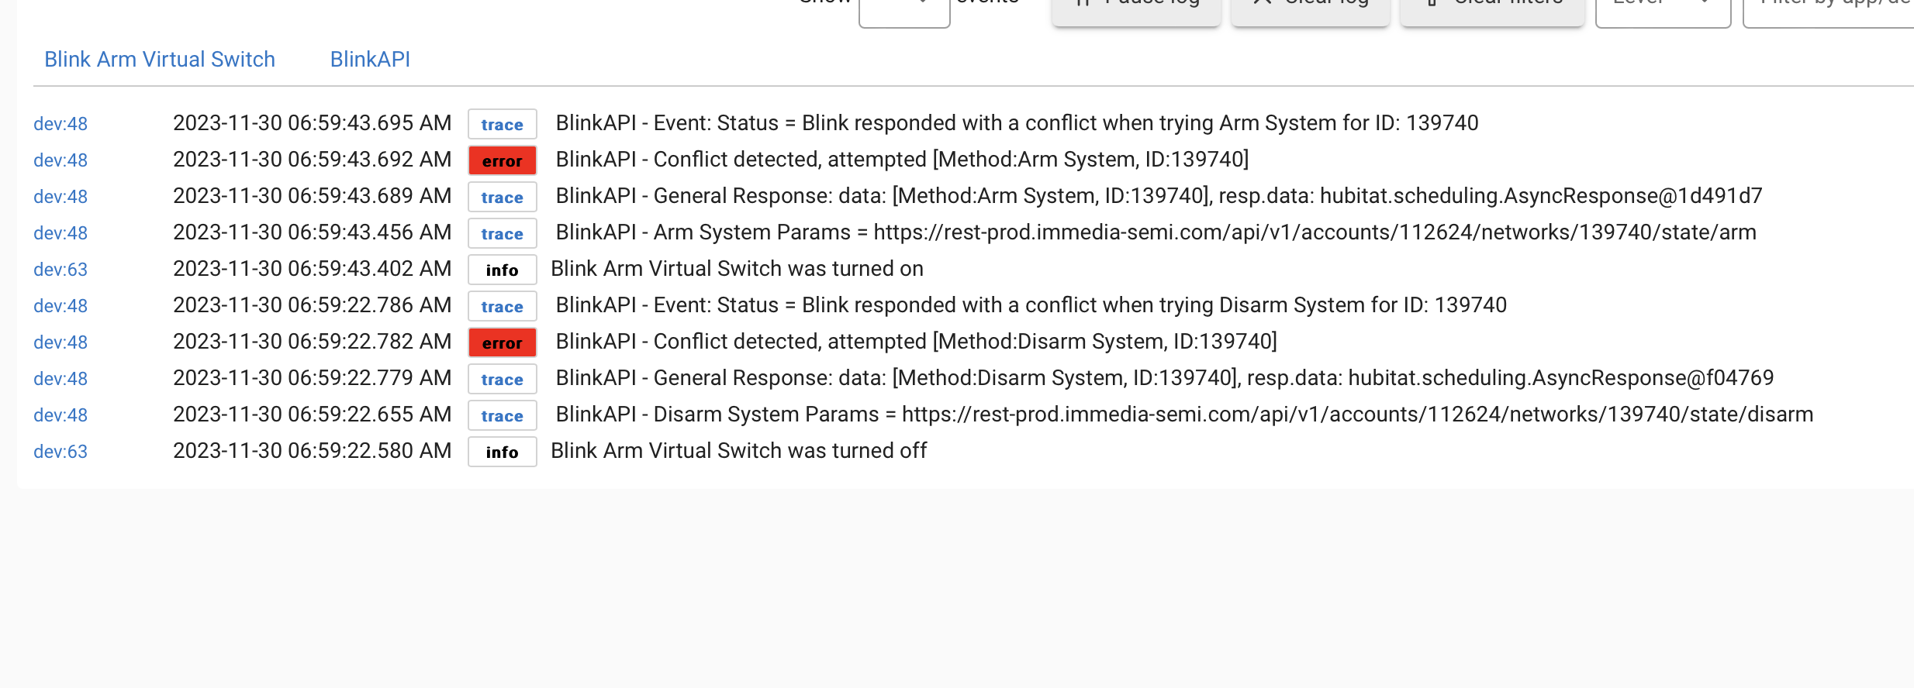The height and width of the screenshot is (688, 1914).
Task: Click trace badge on the 06:59:43.695 row
Action: pos(503,124)
